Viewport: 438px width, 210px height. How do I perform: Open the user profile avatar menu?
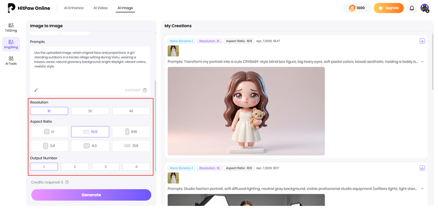pos(425,8)
